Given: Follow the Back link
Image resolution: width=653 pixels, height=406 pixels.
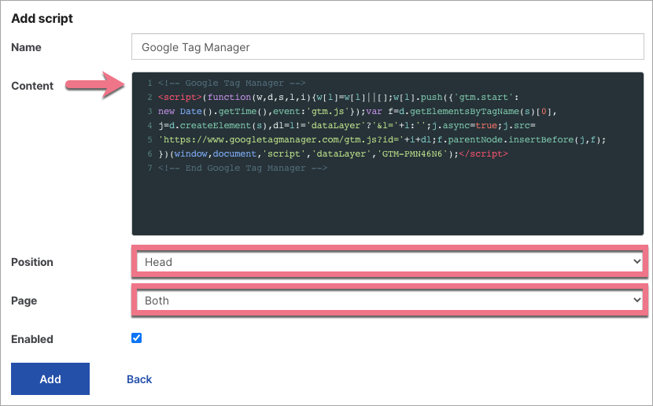Looking at the screenshot, I should pyautogui.click(x=139, y=379).
